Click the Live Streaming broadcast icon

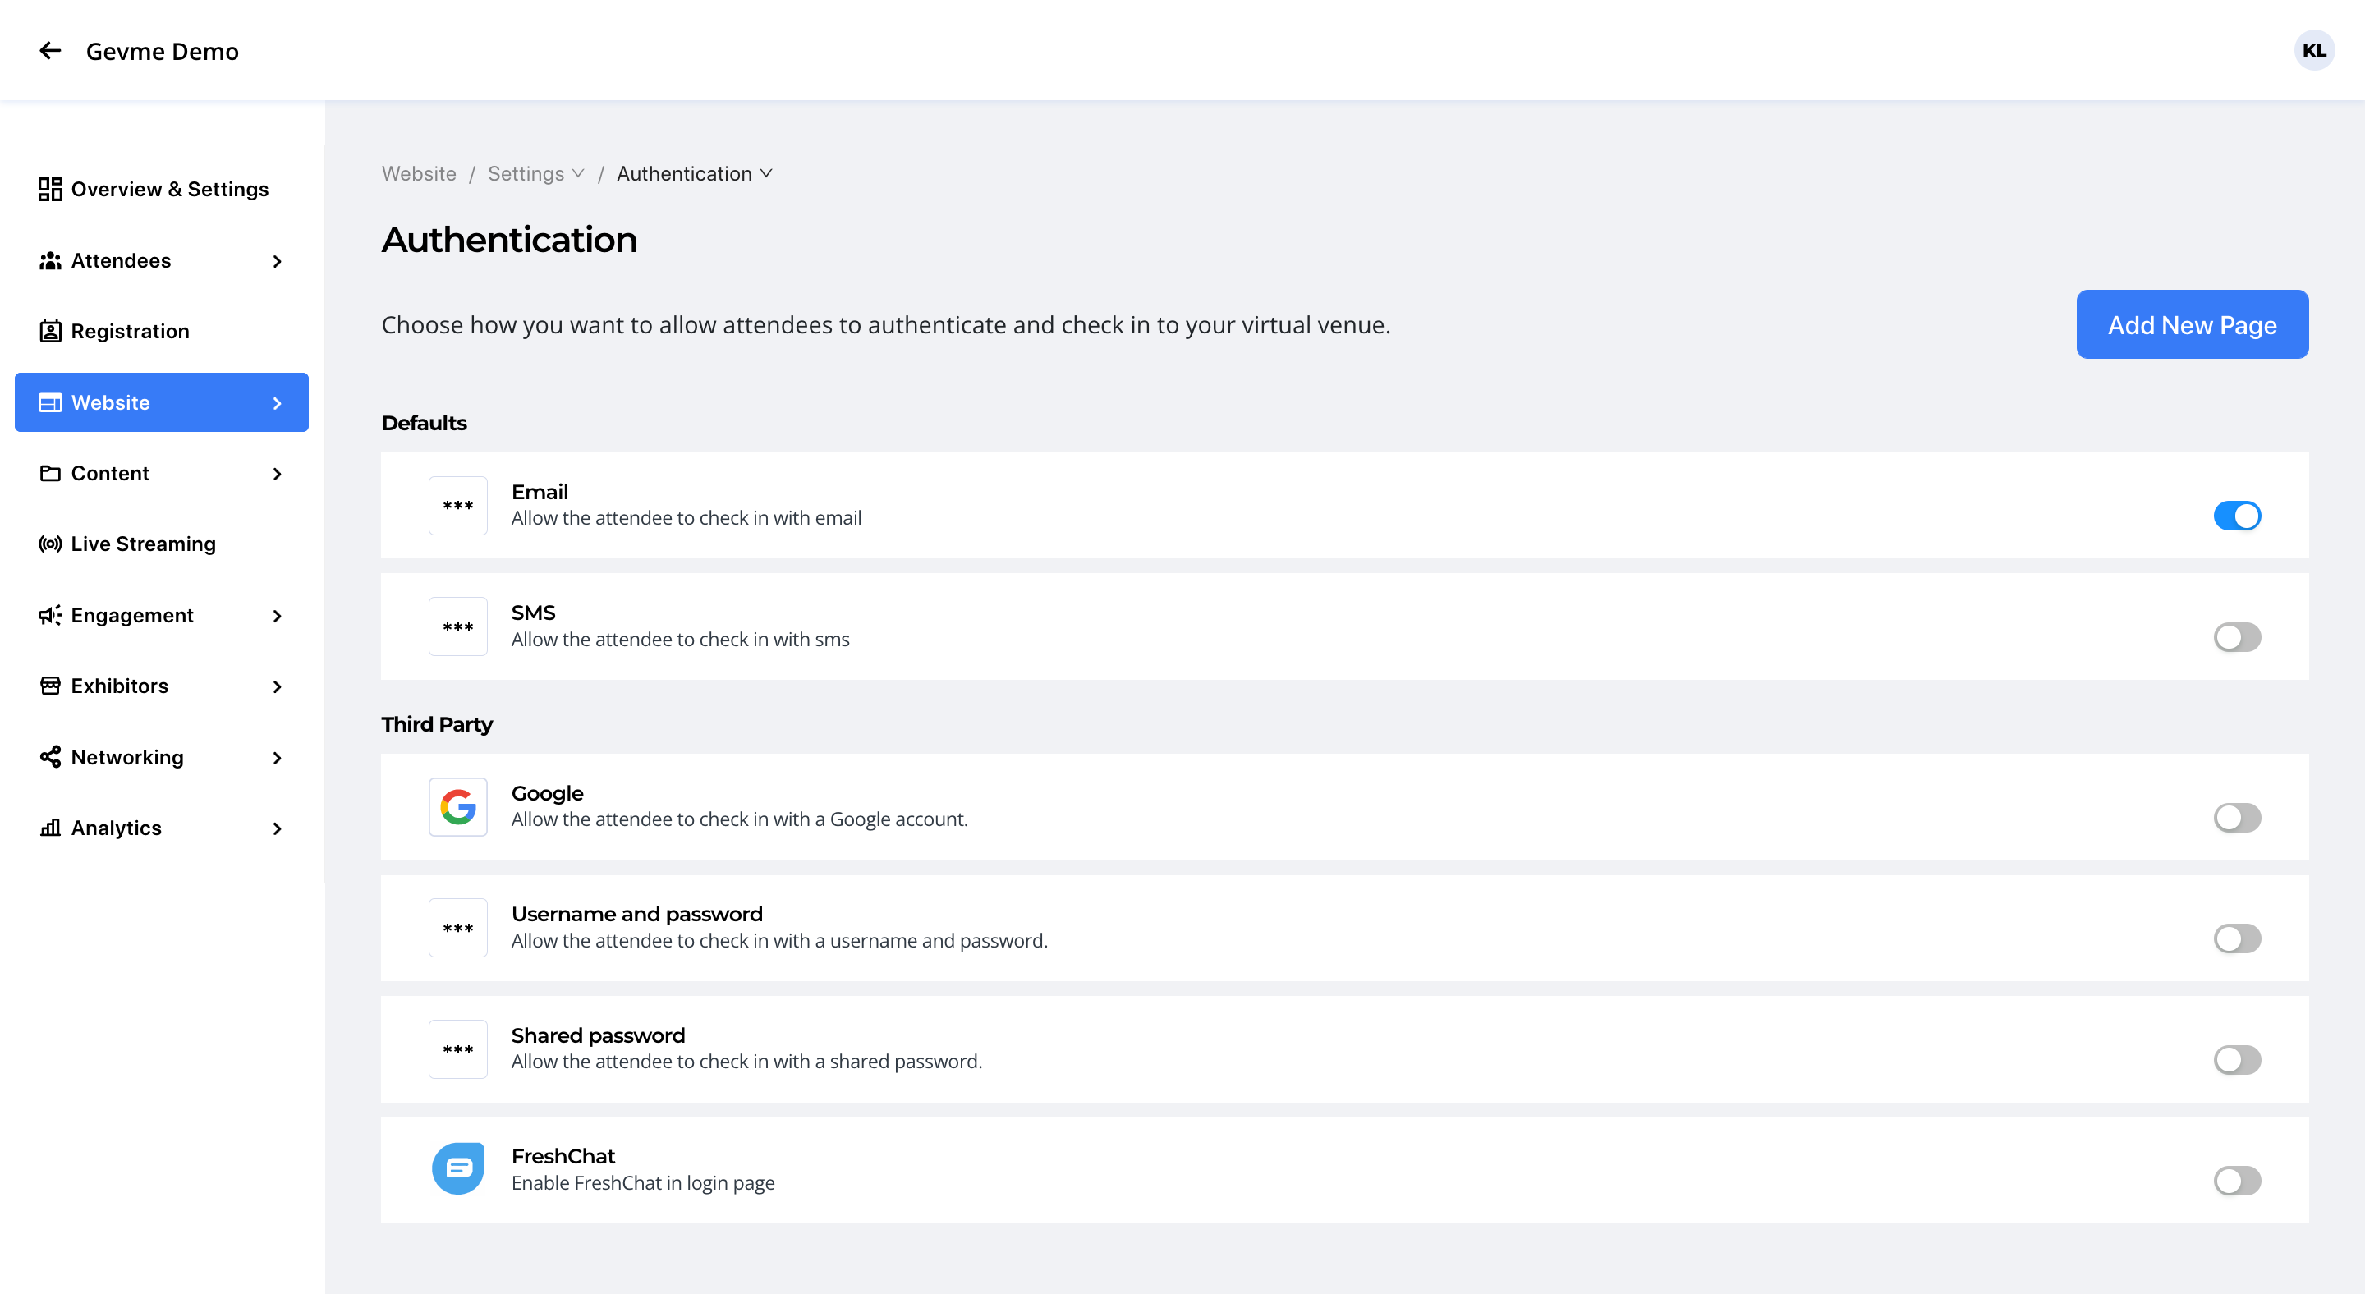(49, 544)
